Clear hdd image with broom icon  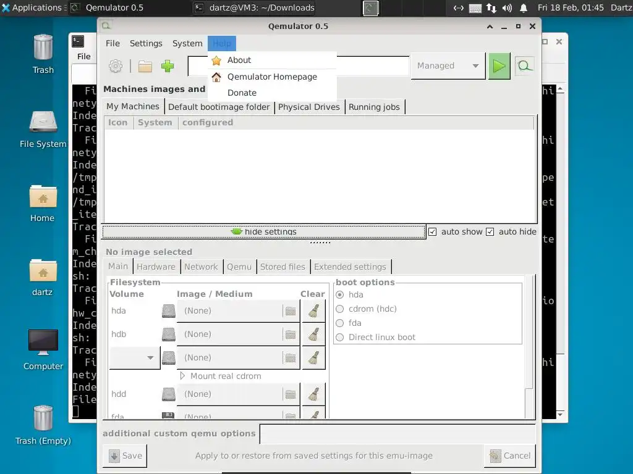pyautogui.click(x=313, y=394)
